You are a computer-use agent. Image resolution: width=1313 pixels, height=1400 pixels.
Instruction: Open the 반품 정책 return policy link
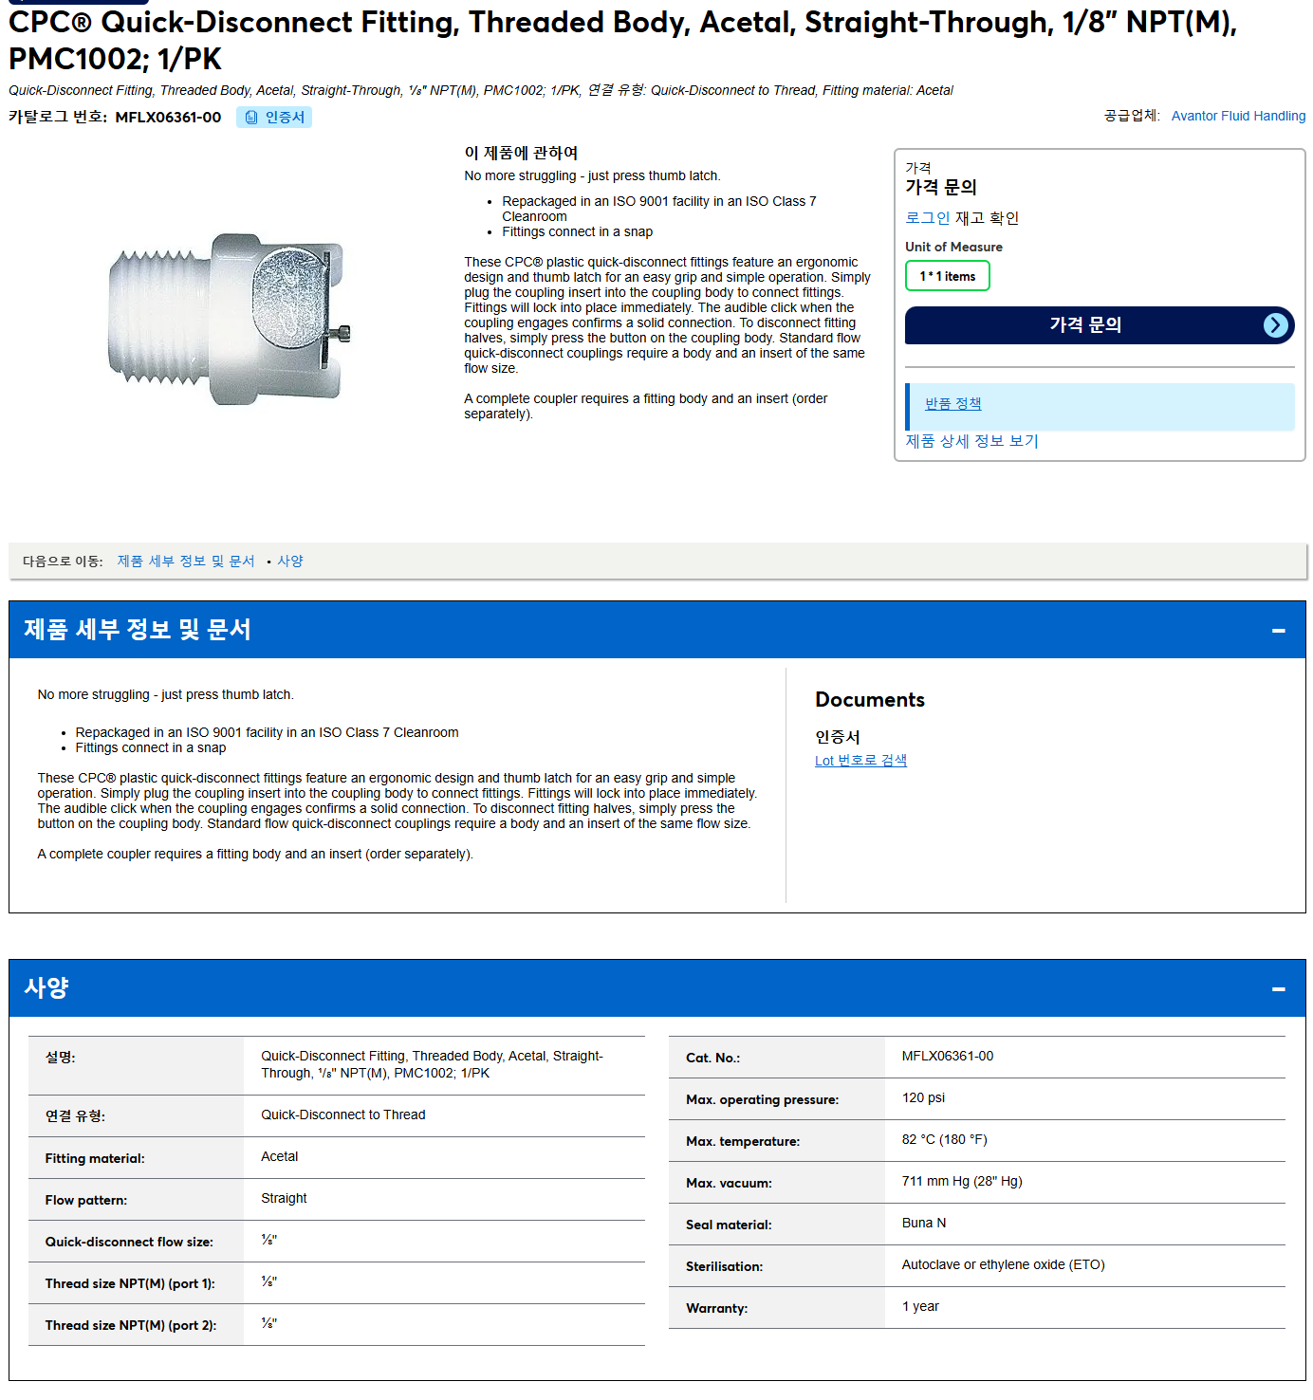click(x=952, y=403)
